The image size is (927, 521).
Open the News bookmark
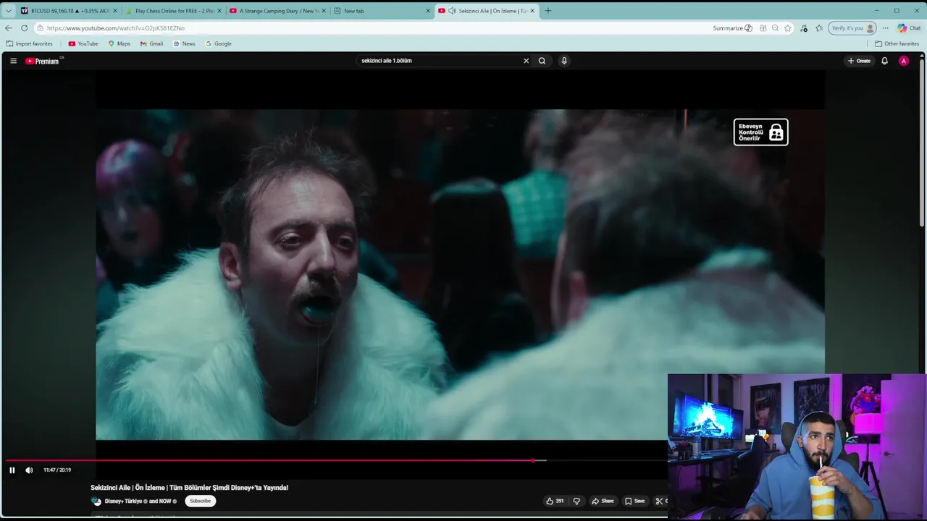pyautogui.click(x=184, y=43)
